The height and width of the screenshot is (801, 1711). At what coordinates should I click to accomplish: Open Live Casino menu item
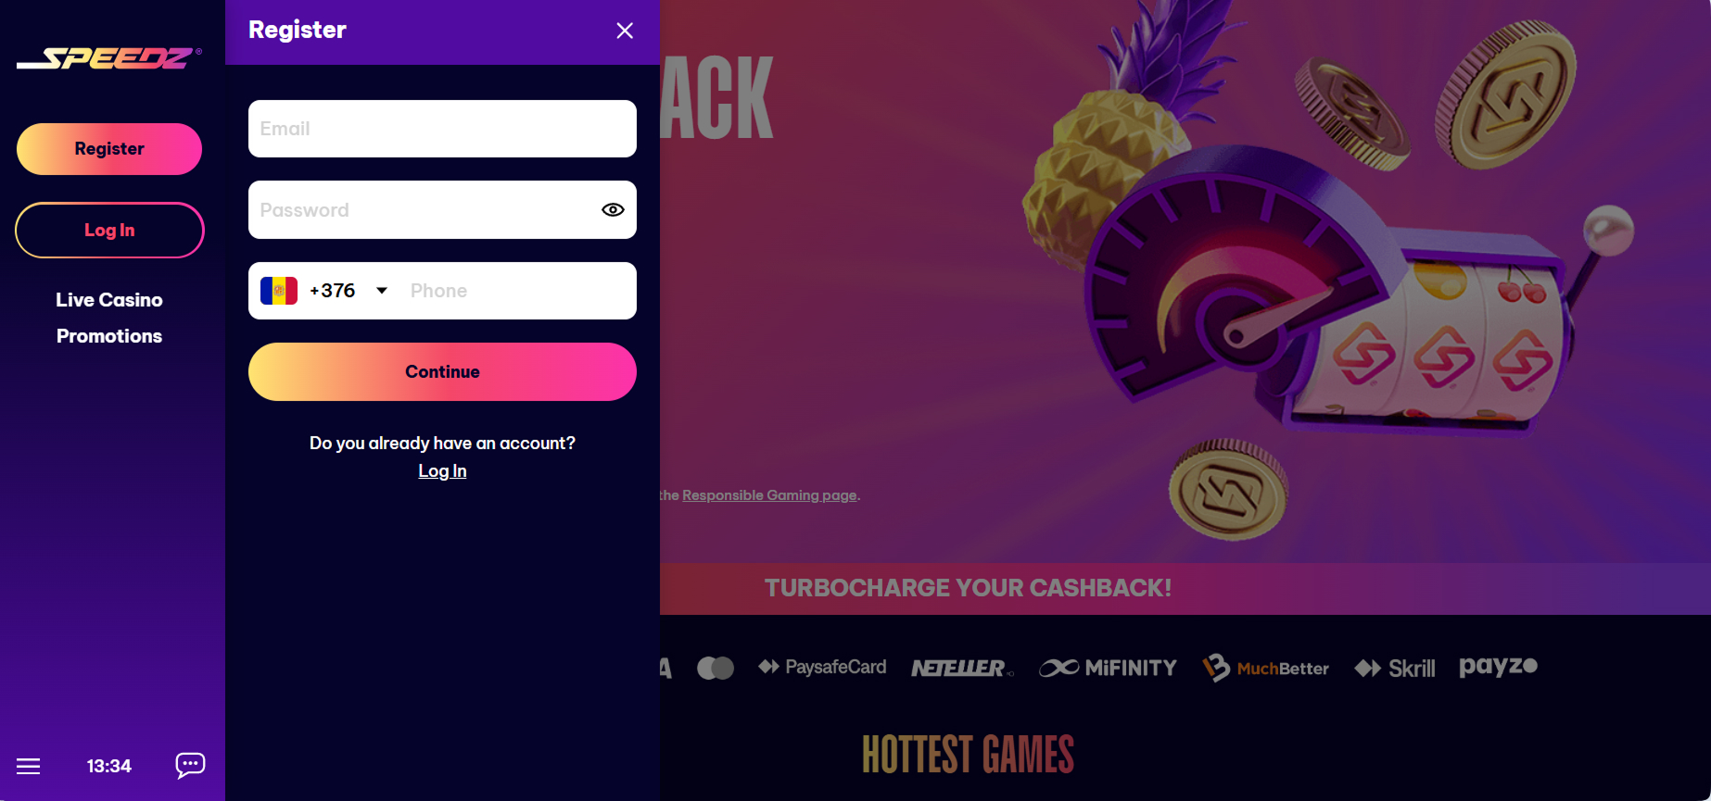click(108, 300)
